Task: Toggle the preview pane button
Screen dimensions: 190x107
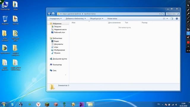Action: (x=172, y=18)
